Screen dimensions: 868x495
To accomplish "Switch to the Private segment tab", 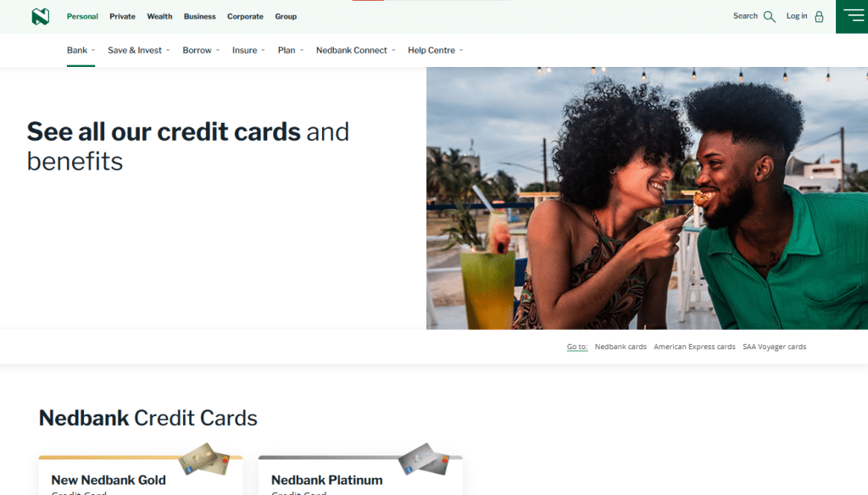I will [x=122, y=17].
